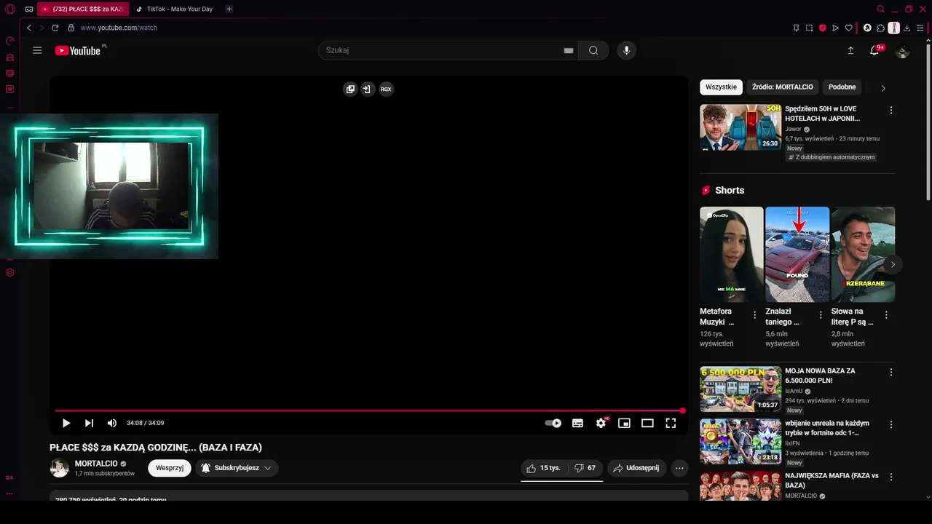Open options for wbijanie unreala video

890,424
